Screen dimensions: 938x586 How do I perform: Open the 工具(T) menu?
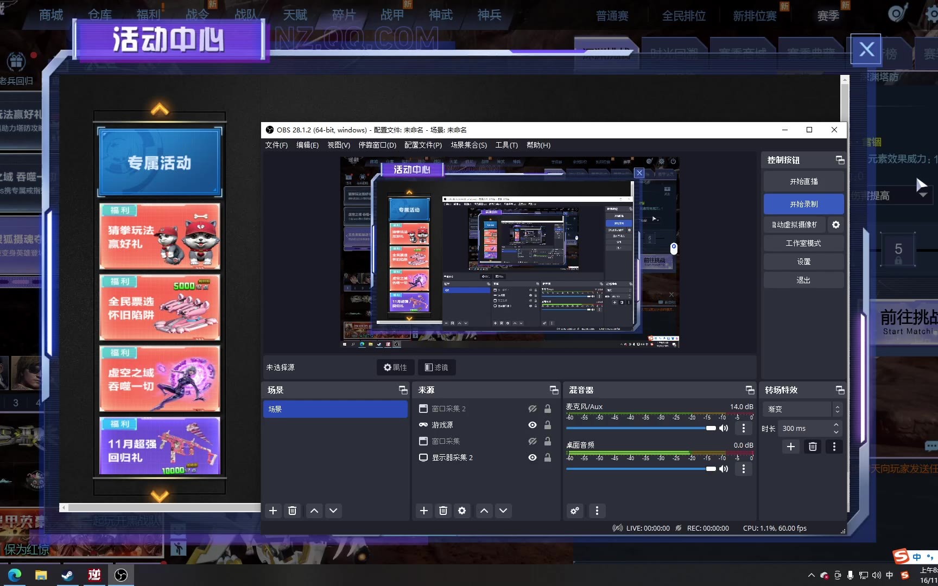click(506, 145)
